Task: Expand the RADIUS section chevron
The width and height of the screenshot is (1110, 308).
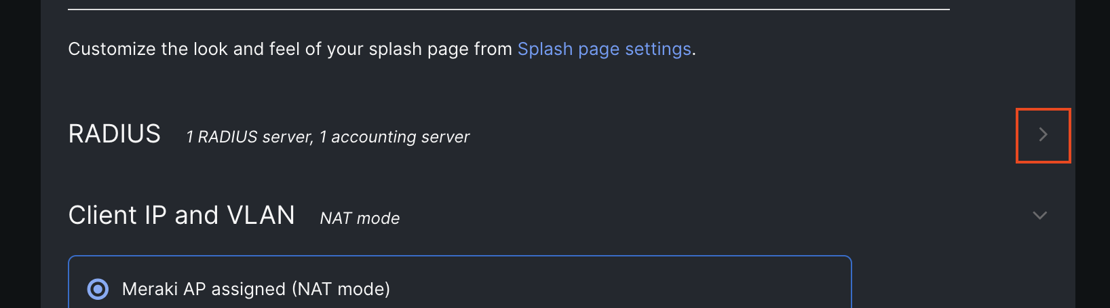Action: 1043,135
